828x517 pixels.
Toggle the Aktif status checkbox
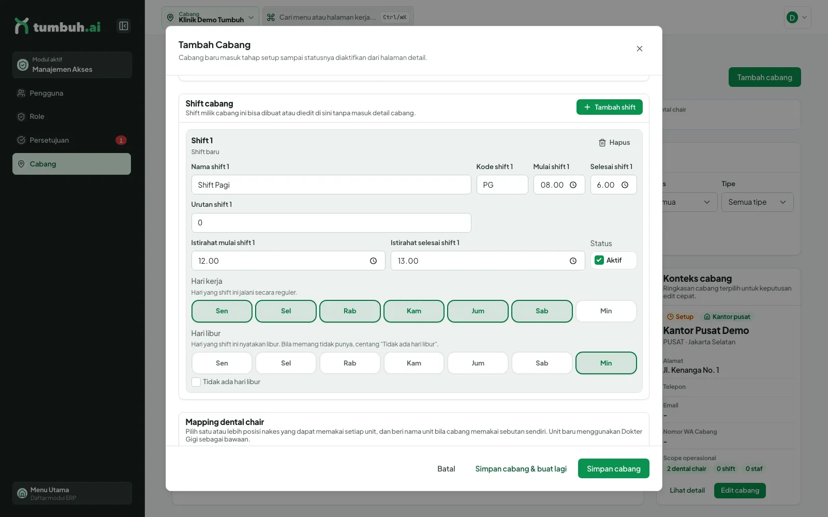pyautogui.click(x=599, y=260)
